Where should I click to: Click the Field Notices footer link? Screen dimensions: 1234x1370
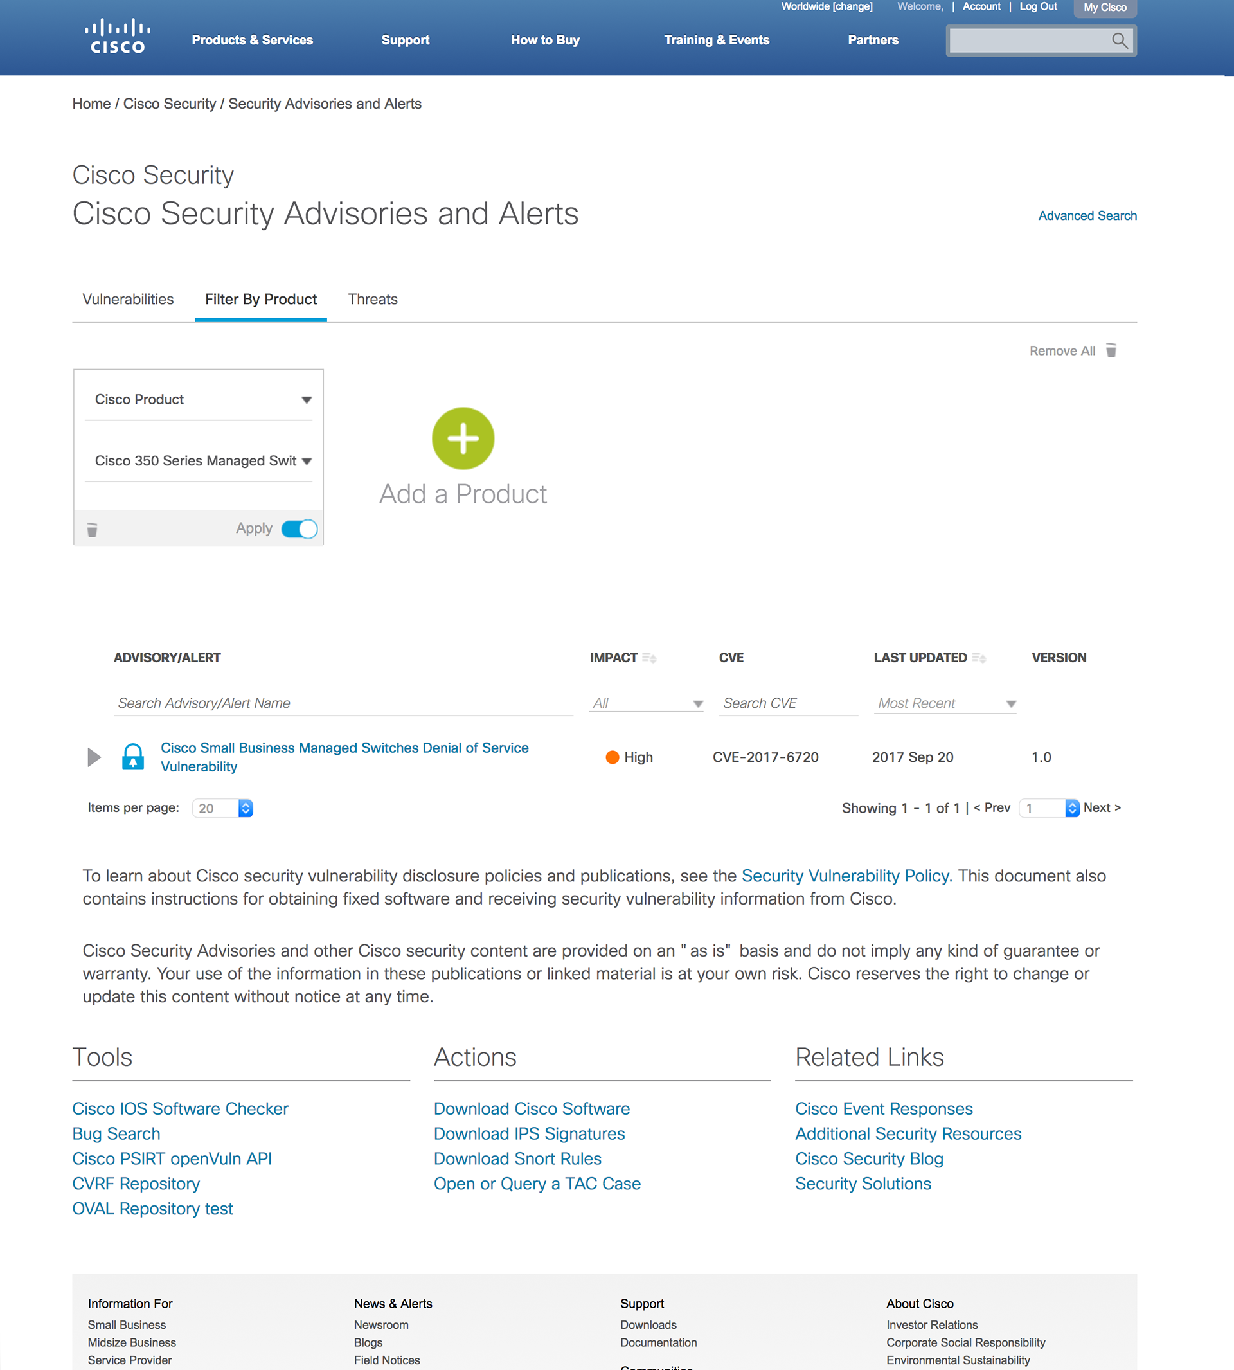(387, 1360)
